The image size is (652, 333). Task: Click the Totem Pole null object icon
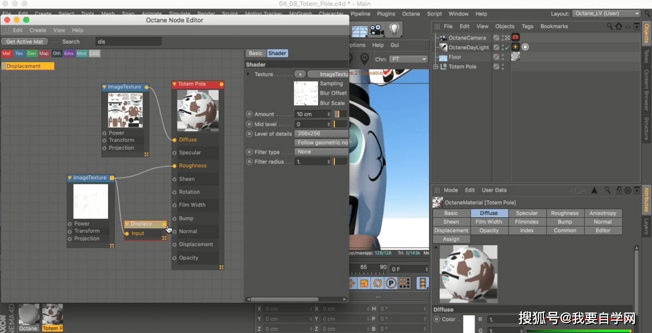pos(444,66)
